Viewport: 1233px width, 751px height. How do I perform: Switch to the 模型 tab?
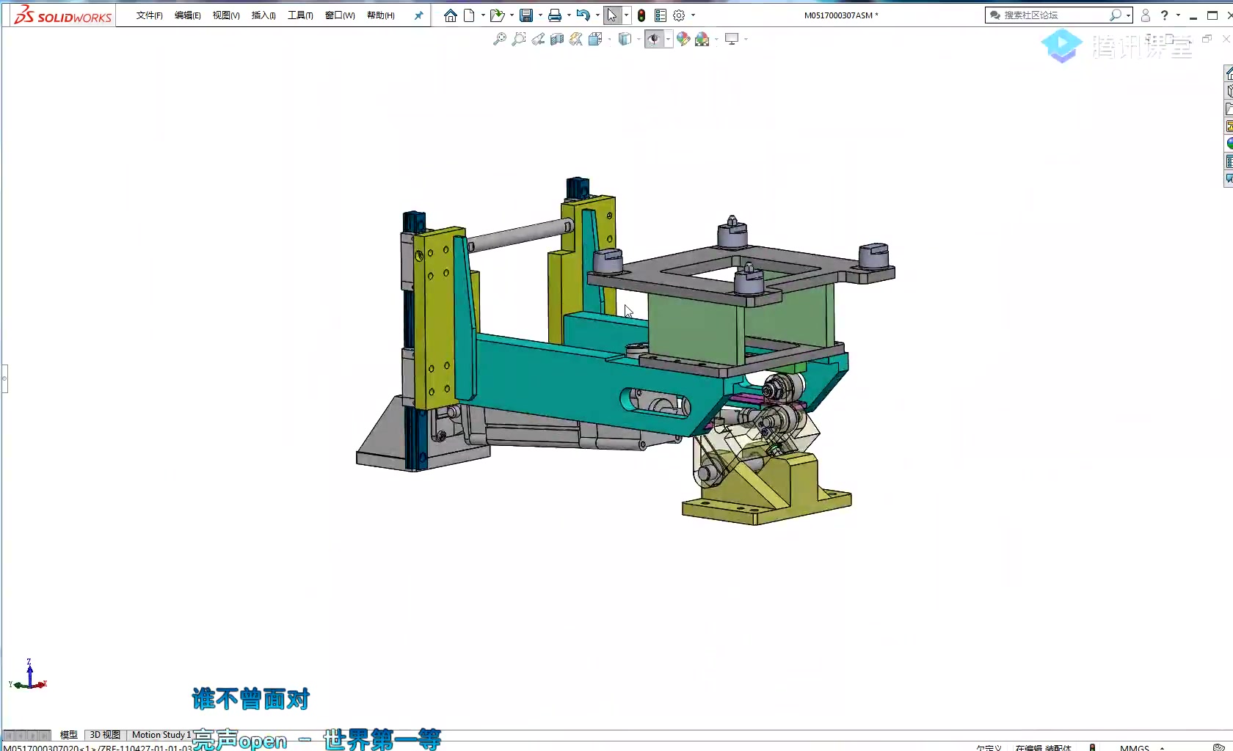[68, 735]
